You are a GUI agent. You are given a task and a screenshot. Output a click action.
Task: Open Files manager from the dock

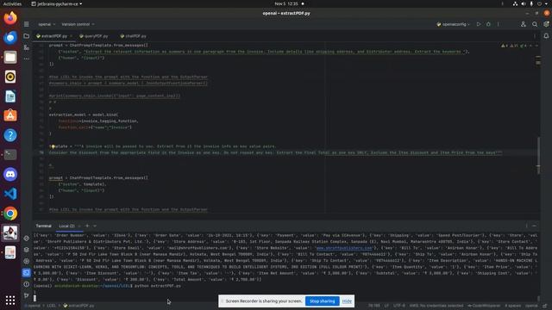[10, 57]
